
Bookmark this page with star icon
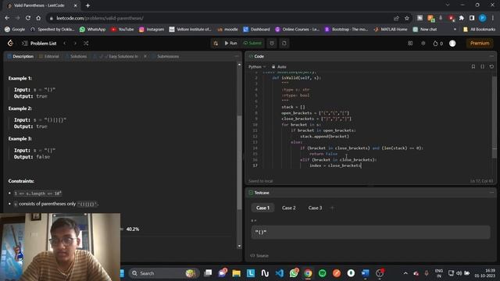[406, 18]
